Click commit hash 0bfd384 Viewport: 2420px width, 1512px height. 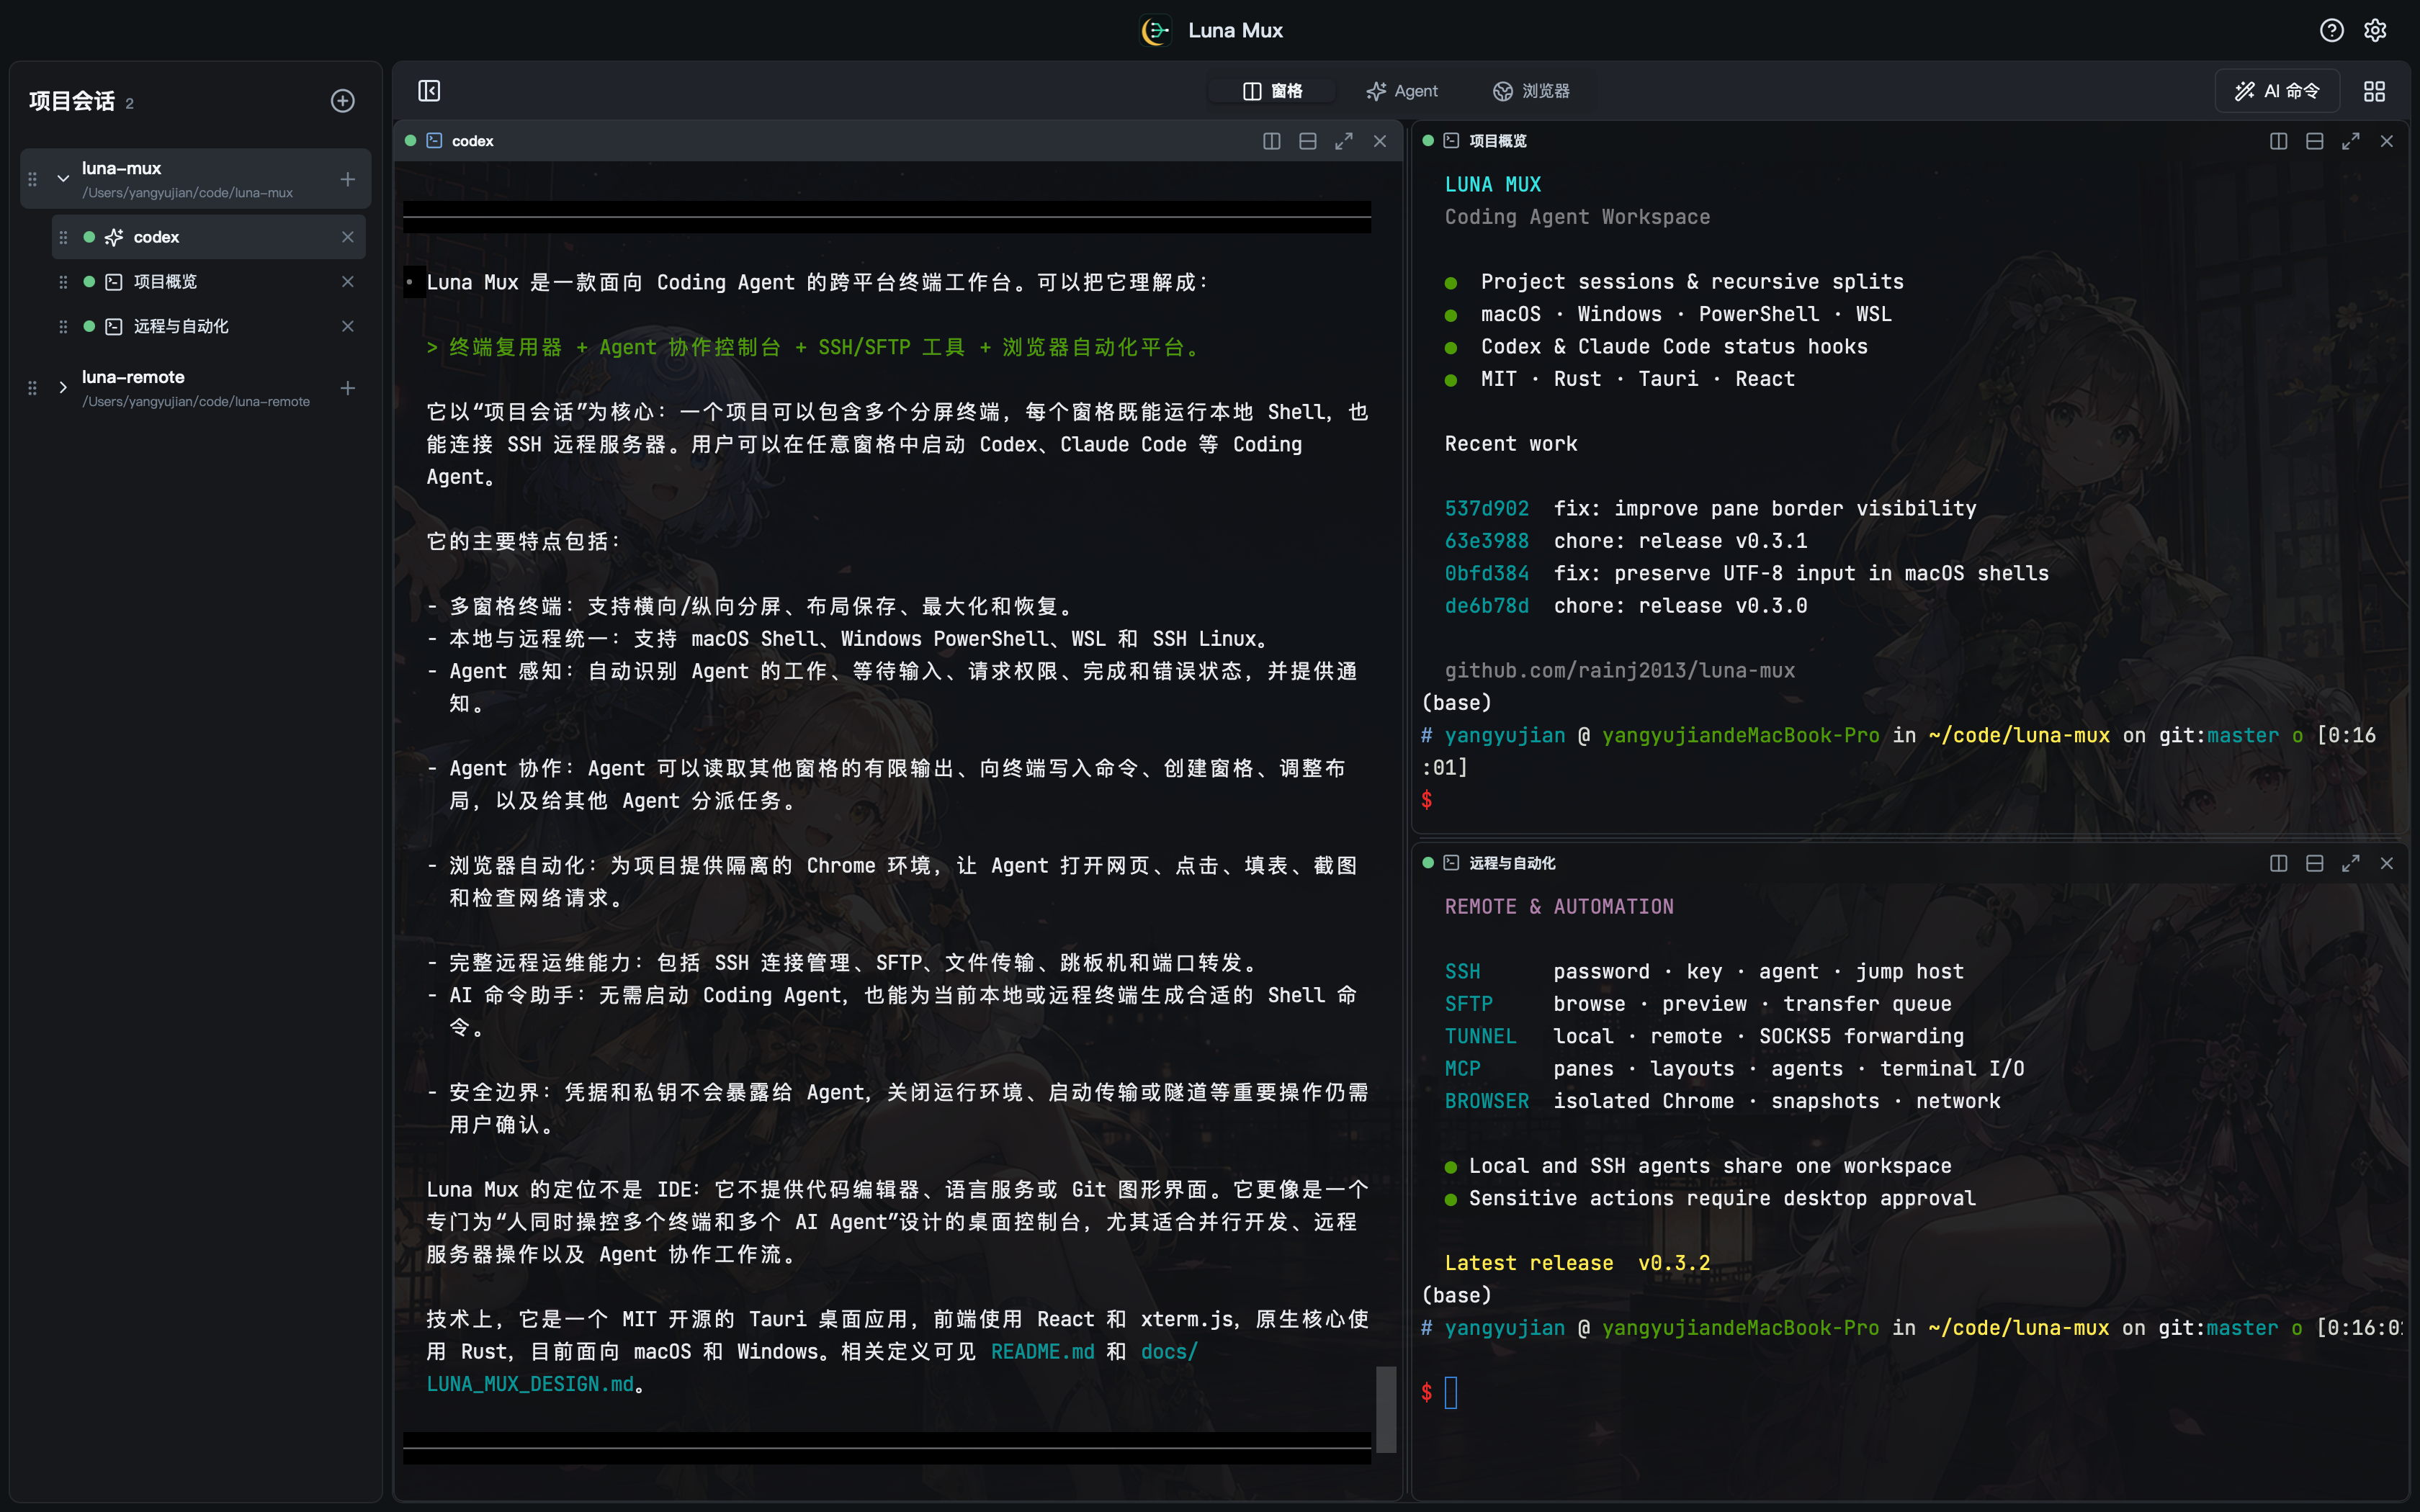coord(1486,574)
